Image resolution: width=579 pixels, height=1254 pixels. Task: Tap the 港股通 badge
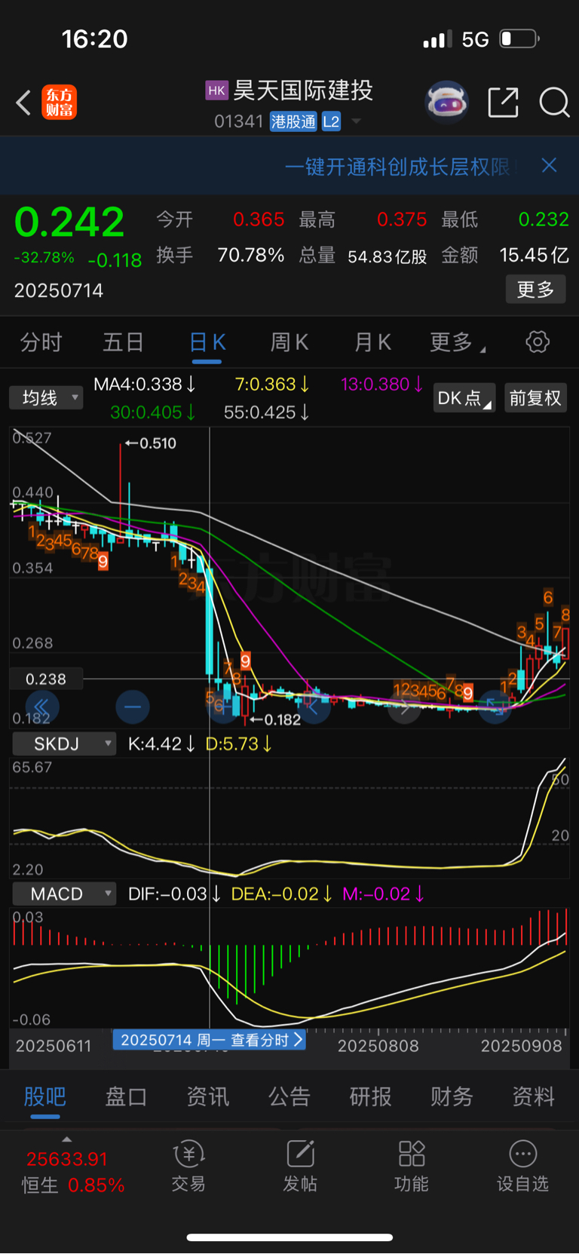pyautogui.click(x=293, y=121)
